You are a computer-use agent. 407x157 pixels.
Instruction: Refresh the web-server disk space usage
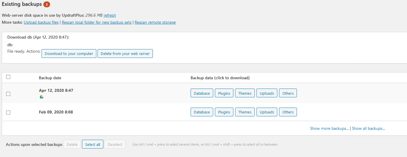110,15
